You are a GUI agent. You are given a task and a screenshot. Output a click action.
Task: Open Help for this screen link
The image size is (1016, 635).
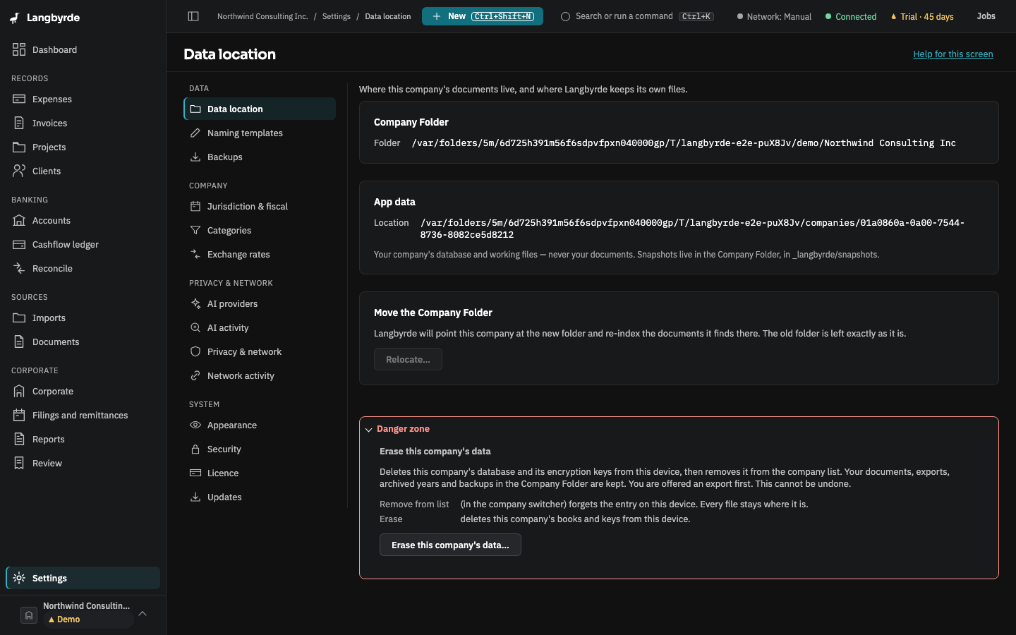[953, 54]
